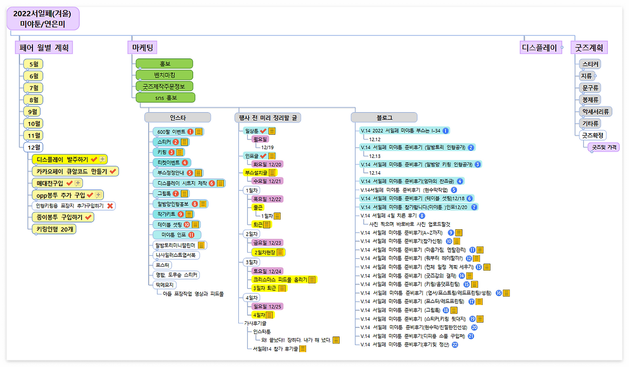This screenshot has height=367, width=629.
Task: Select the 행사 전 미리 정리할 글 header
Action: [268, 117]
